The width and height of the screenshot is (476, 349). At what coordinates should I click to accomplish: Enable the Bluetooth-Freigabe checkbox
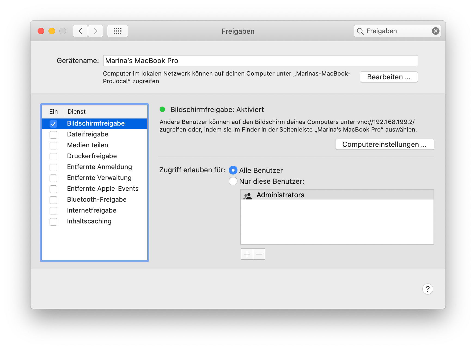pos(53,200)
